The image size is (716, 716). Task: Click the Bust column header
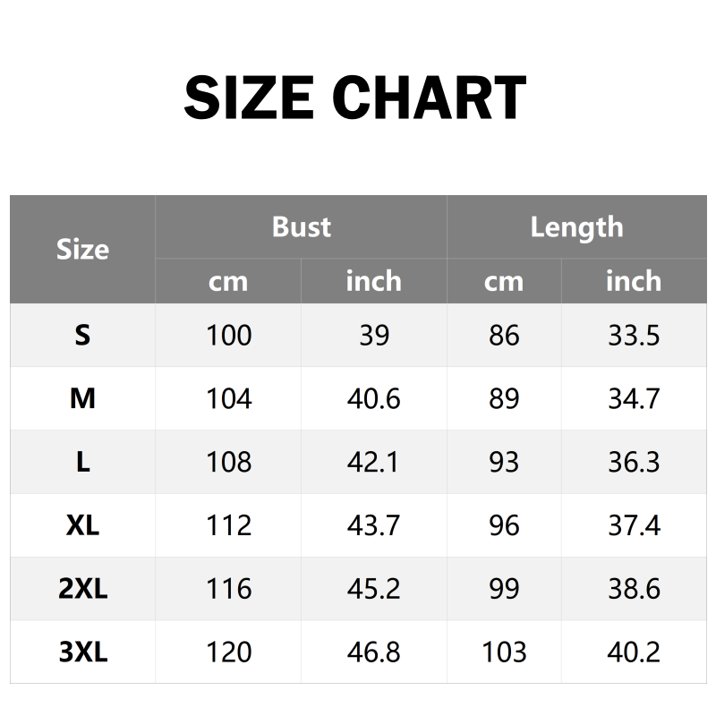(x=301, y=227)
